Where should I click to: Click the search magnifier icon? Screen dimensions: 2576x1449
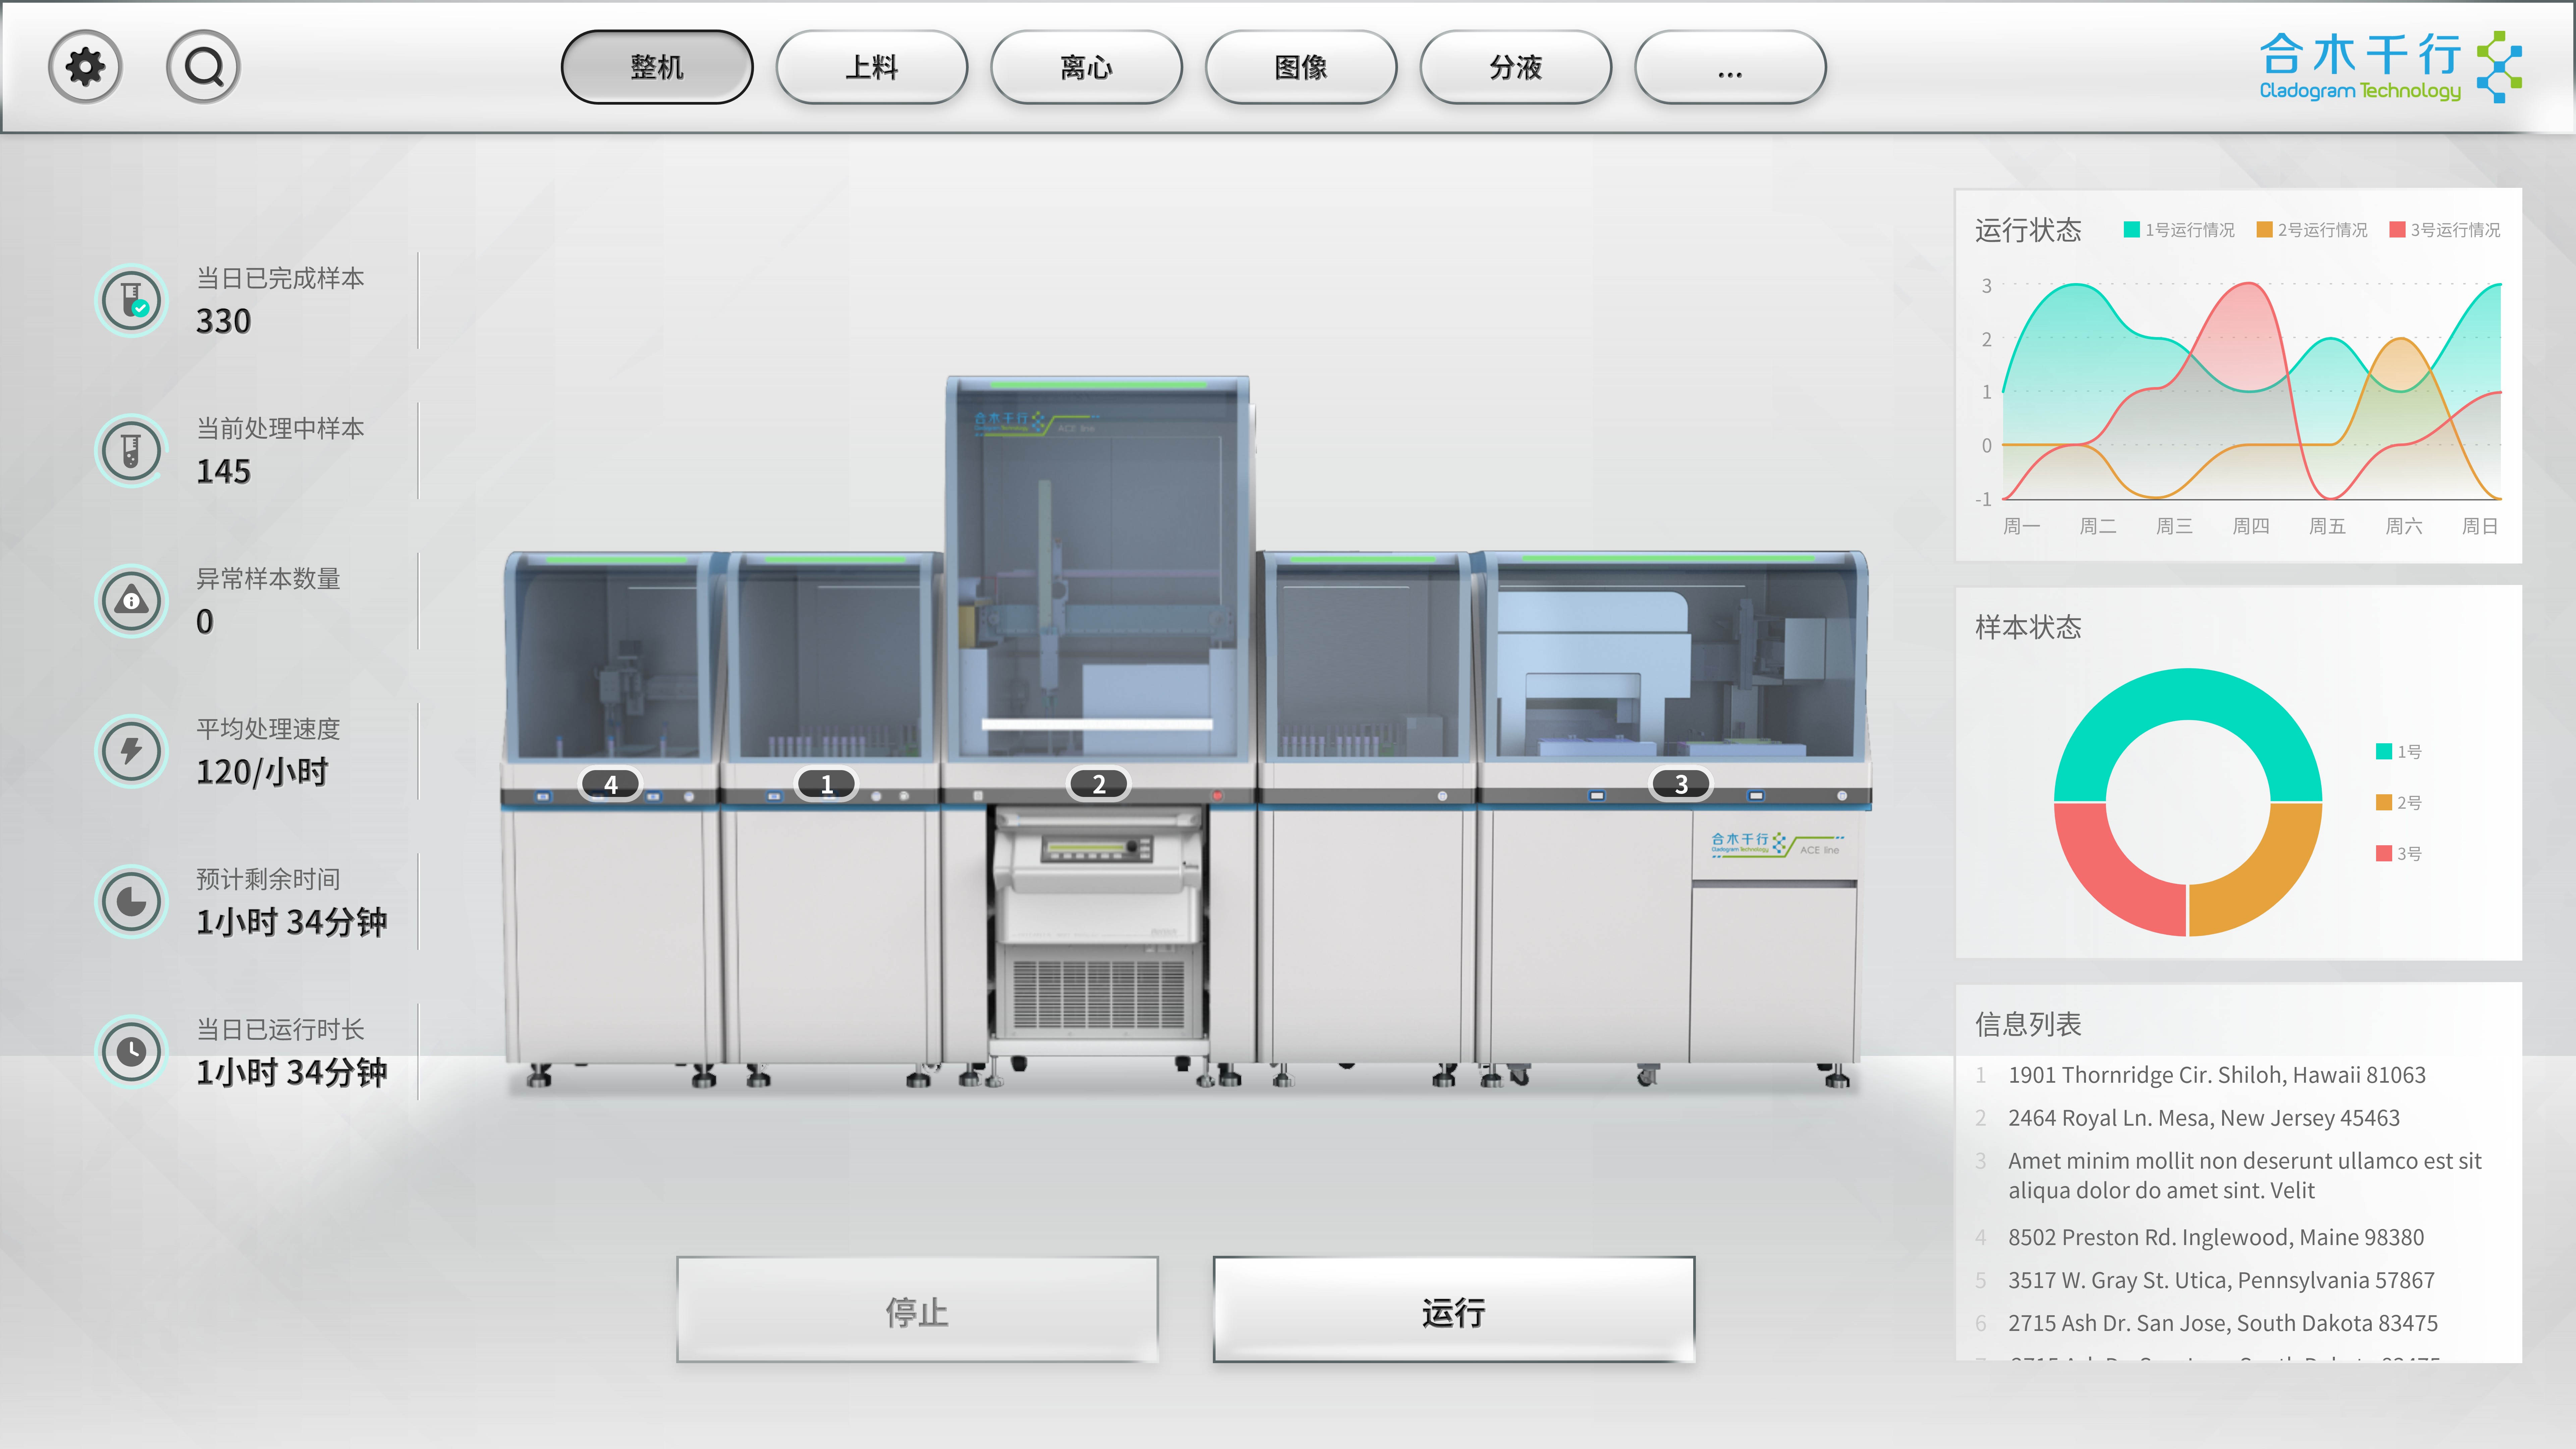click(203, 67)
